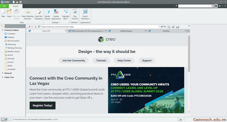227x122 pixels.
Task: Print the current browser page
Action: 173,27
